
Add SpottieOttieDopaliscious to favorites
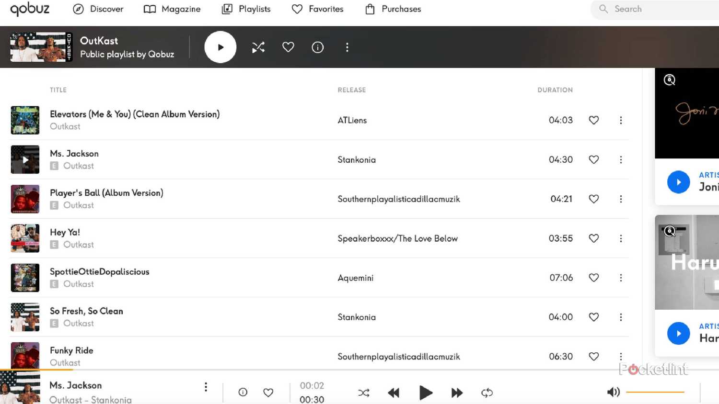[x=593, y=278]
